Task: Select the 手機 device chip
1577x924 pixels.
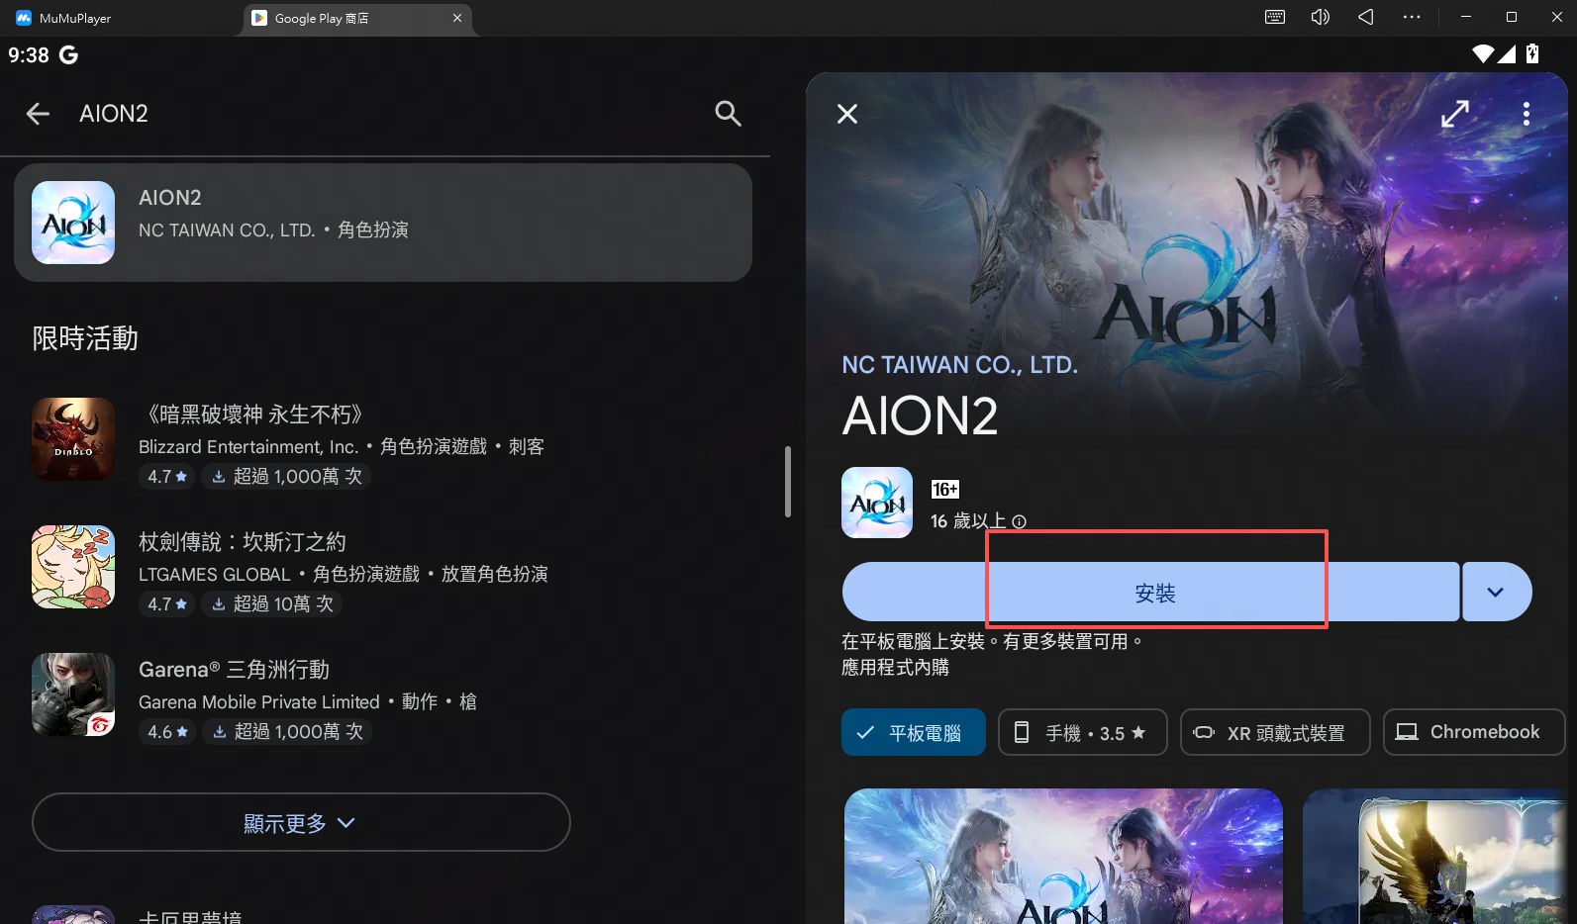Action: point(1082,732)
